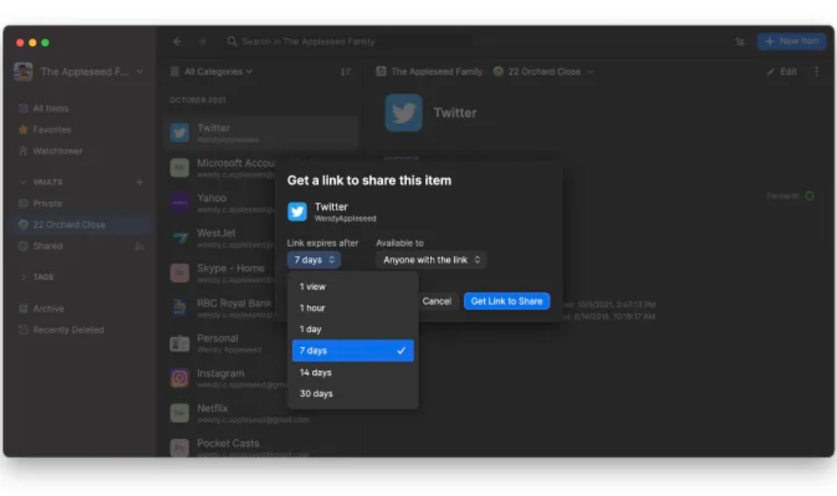Viewport: 837px width, 496px height.
Task: Go forward with the right arrow
Action: [x=202, y=41]
